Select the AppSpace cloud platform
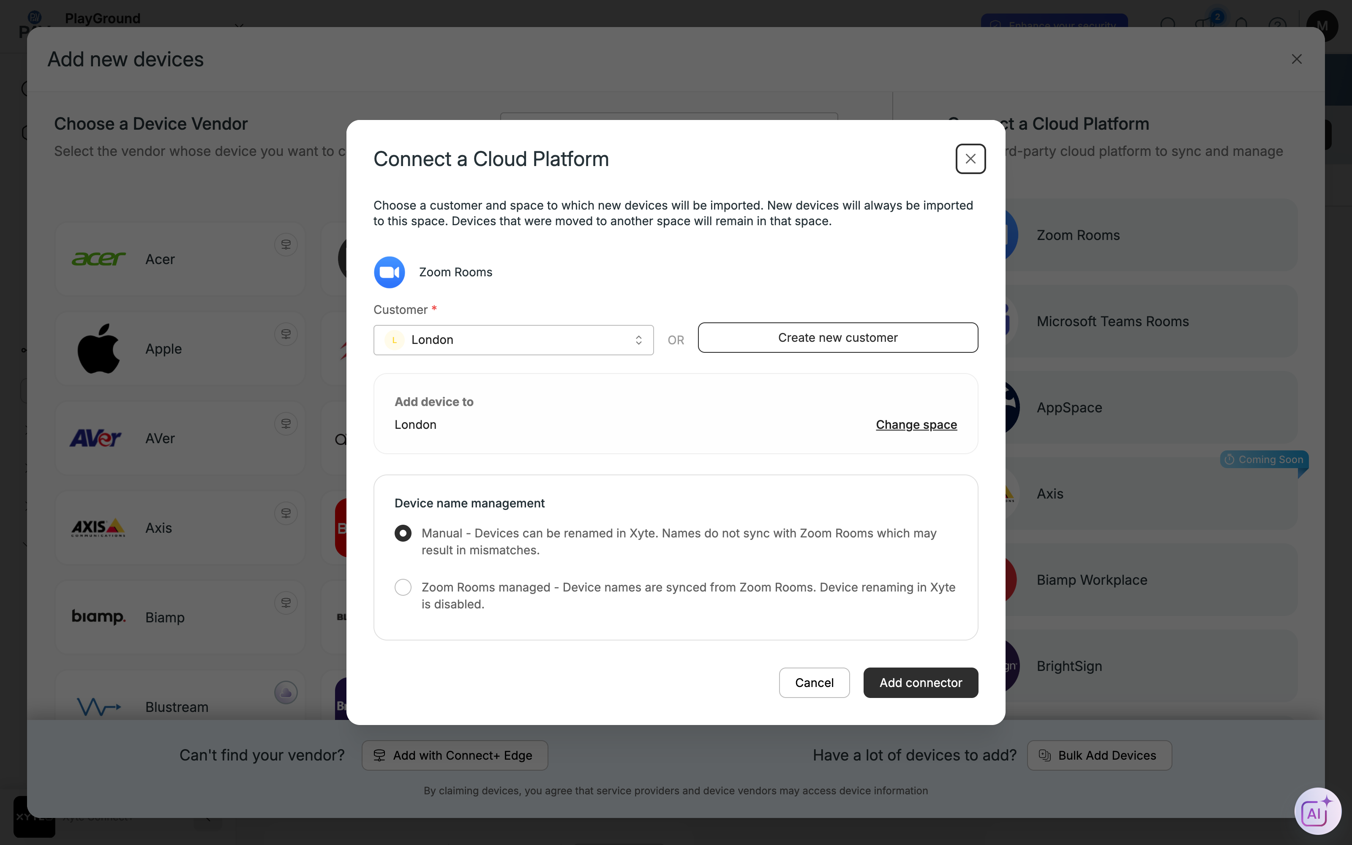 pyautogui.click(x=1151, y=407)
